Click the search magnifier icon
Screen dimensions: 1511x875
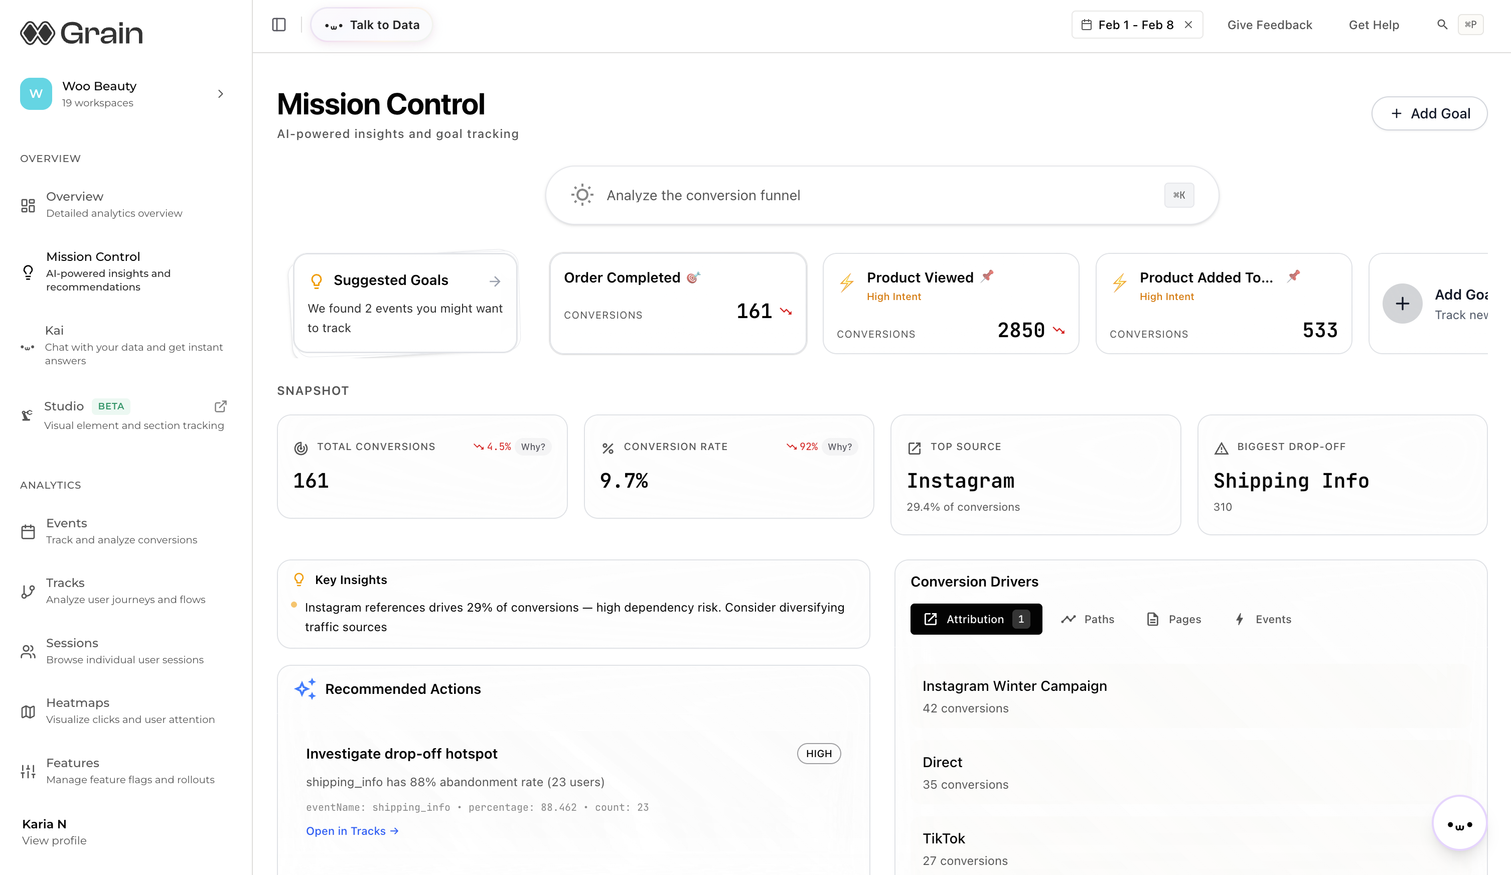pos(1442,25)
